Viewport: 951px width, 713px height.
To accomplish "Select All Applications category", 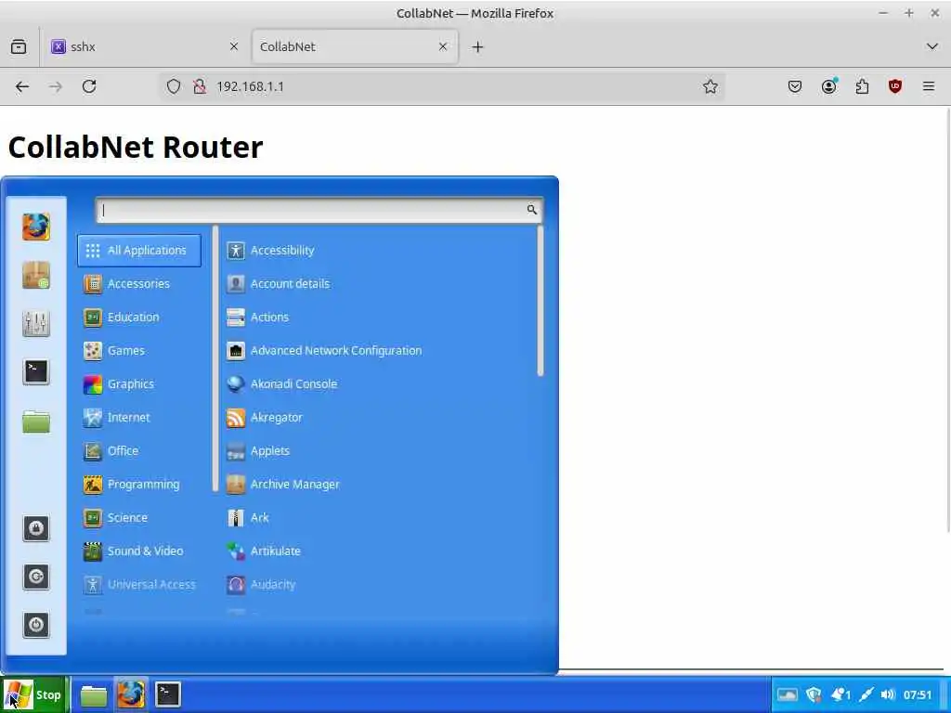I will pyautogui.click(x=139, y=251).
